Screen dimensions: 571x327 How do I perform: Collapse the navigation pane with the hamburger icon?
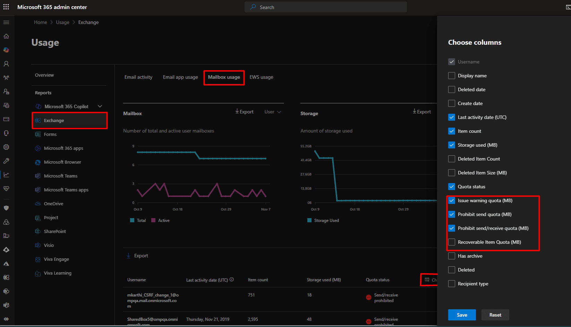(x=6, y=22)
